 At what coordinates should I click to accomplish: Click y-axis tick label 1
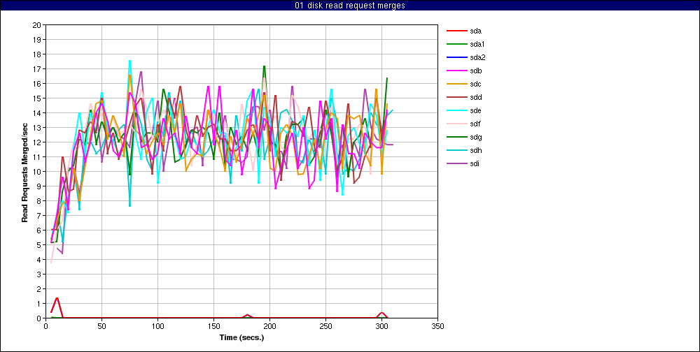click(x=38, y=303)
